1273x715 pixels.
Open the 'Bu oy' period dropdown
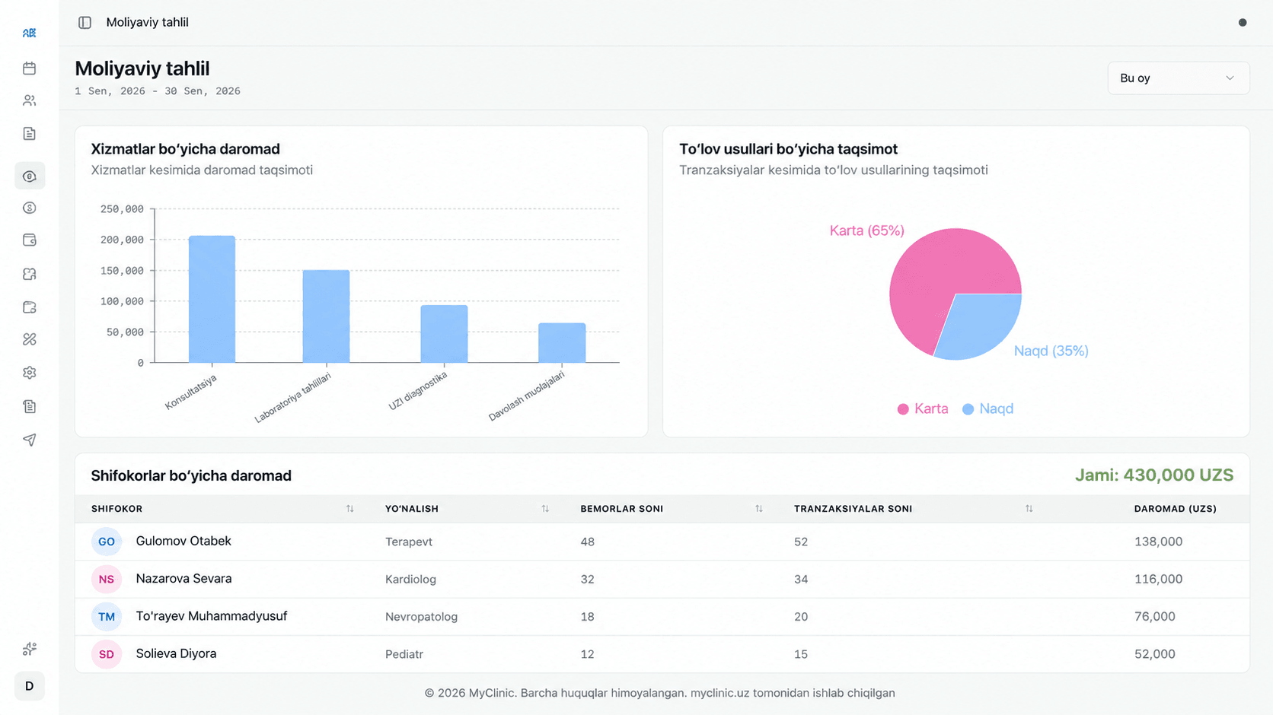(1178, 78)
